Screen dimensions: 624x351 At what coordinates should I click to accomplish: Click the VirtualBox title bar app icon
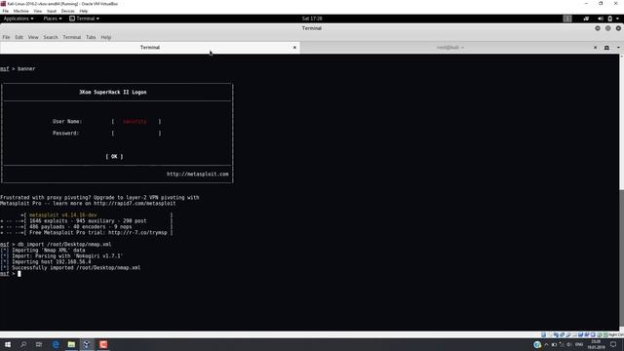3,4
